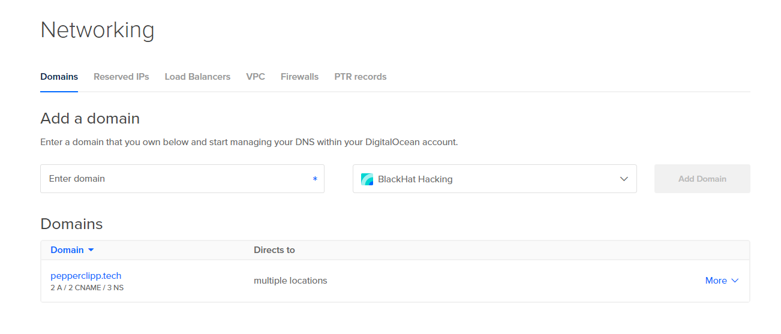Go to the VPC tab
781x334 pixels.
256,77
